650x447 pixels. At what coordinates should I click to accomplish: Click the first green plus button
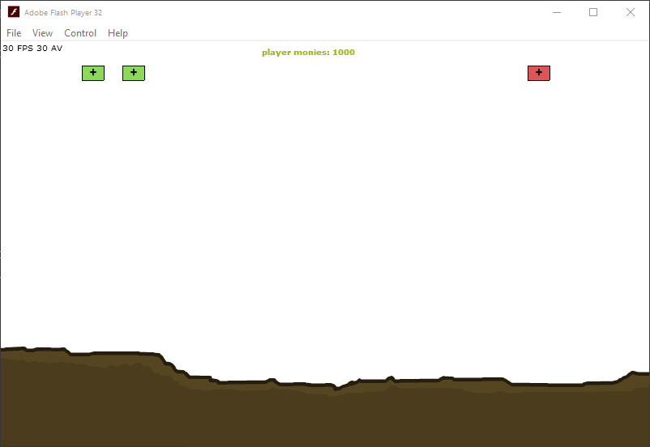93,74
